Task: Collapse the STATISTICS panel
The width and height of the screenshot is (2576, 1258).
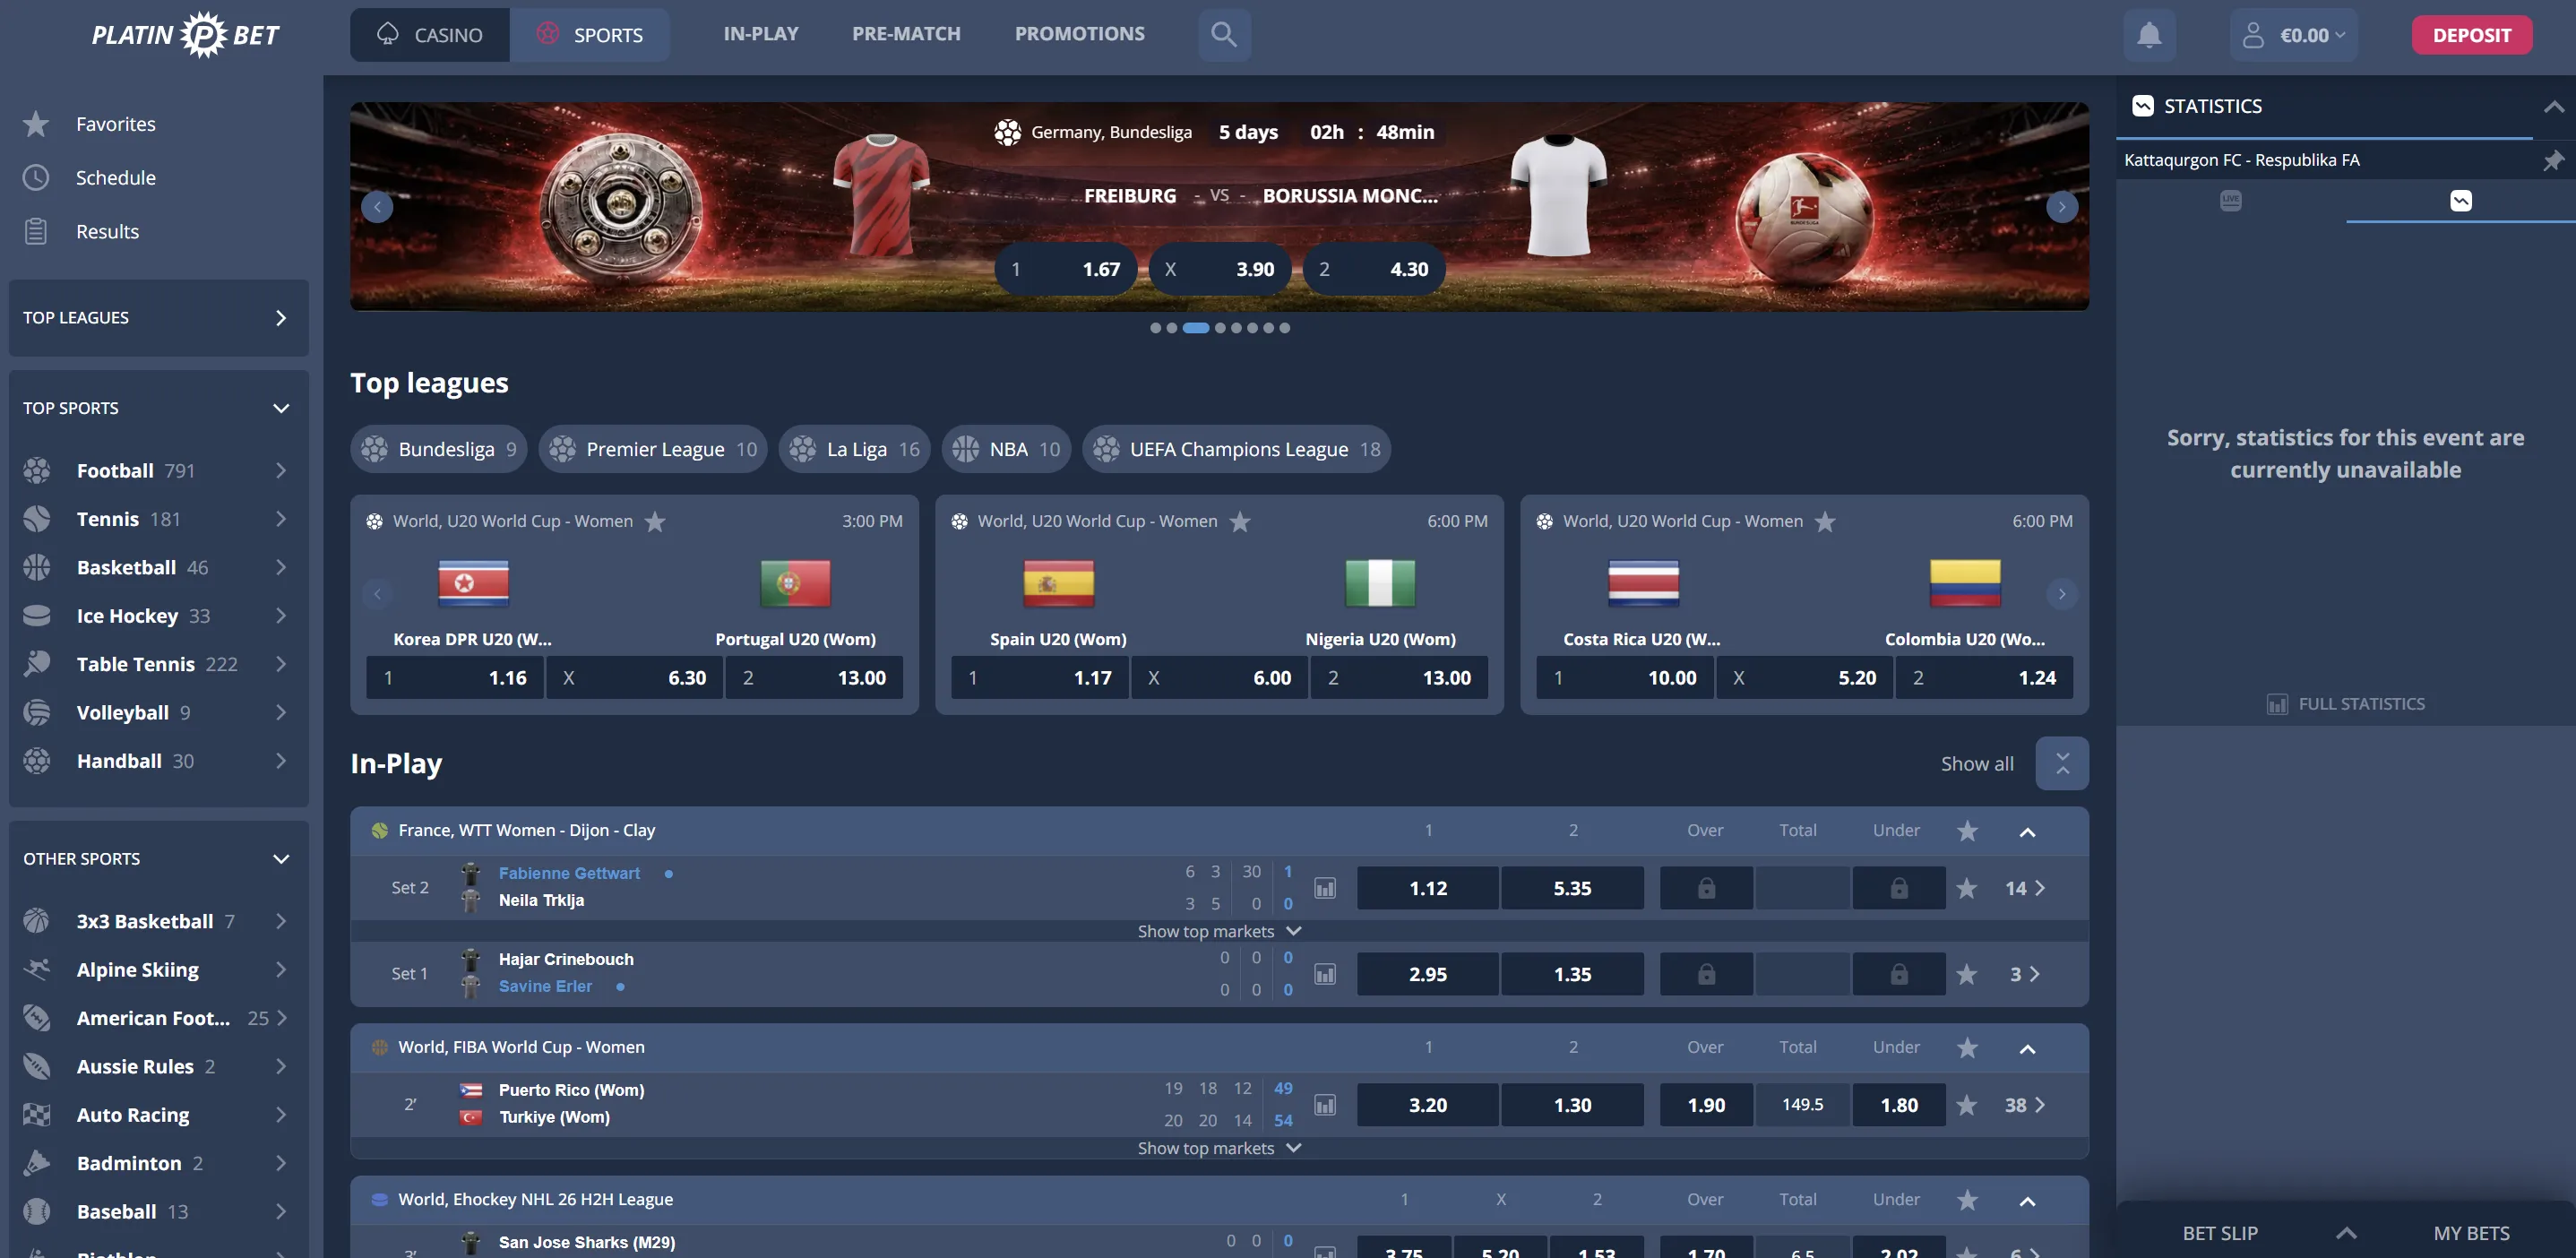Action: [2553, 106]
